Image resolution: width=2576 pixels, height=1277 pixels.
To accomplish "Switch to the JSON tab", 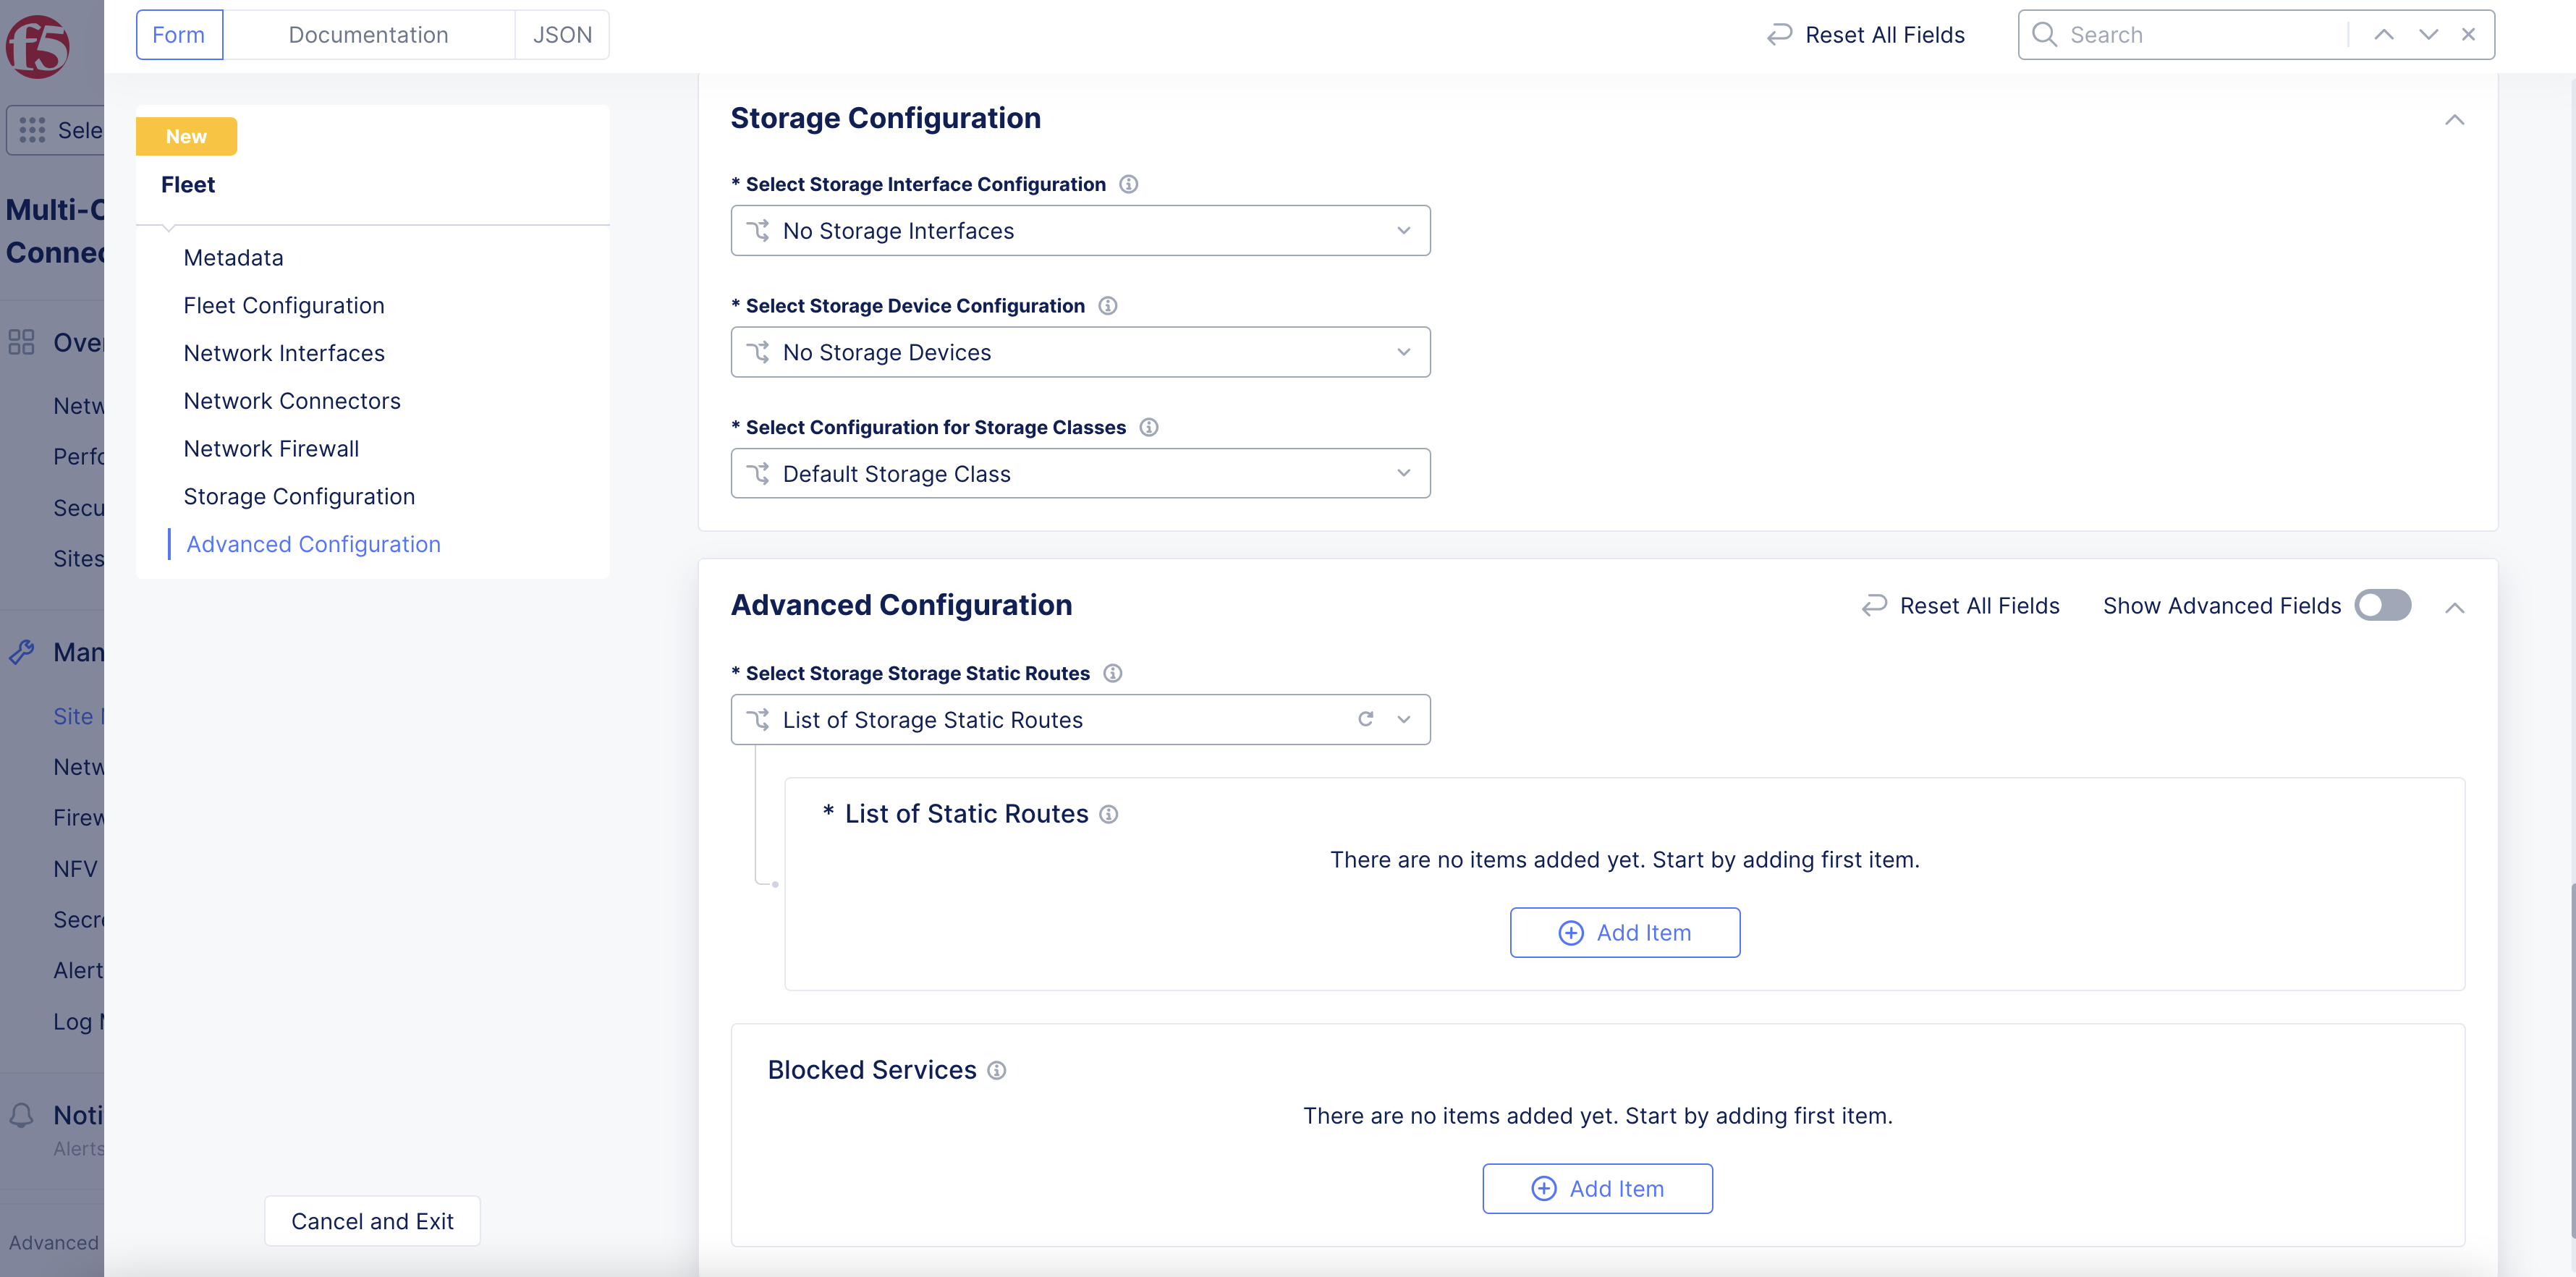I will tap(562, 35).
